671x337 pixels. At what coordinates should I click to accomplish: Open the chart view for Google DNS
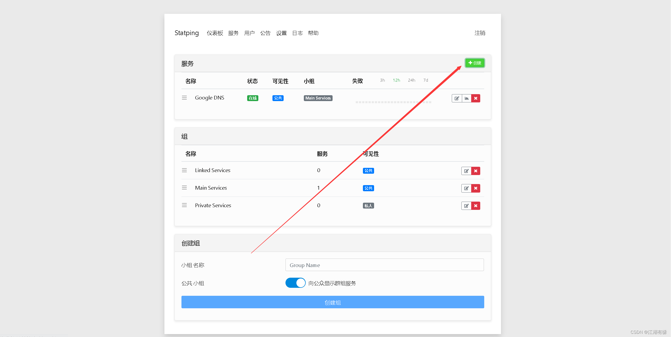(x=467, y=98)
